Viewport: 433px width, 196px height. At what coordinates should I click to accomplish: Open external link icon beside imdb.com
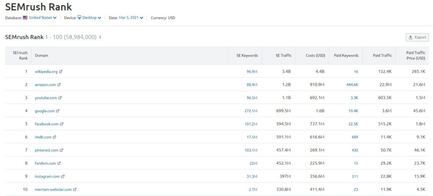coord(55,137)
